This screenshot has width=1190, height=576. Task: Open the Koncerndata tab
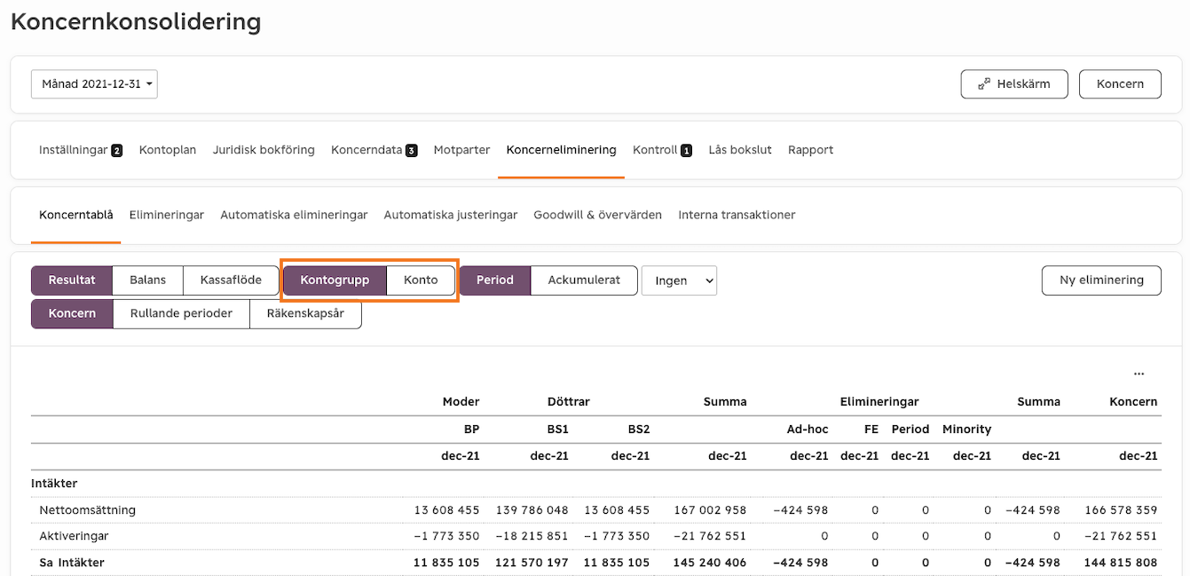pyautogui.click(x=374, y=150)
